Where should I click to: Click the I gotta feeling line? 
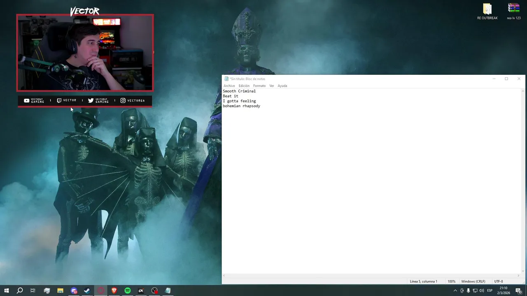(239, 101)
